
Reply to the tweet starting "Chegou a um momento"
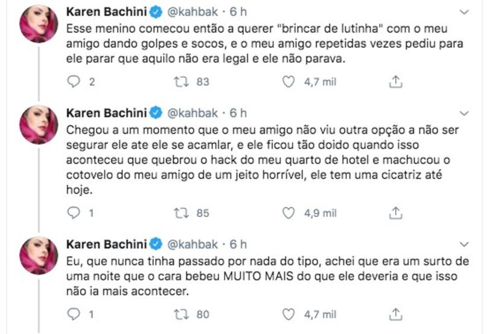pos(74,213)
